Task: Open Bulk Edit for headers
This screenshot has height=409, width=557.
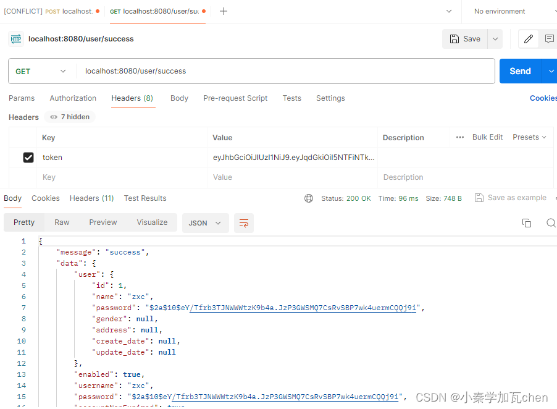Action: tap(487, 137)
